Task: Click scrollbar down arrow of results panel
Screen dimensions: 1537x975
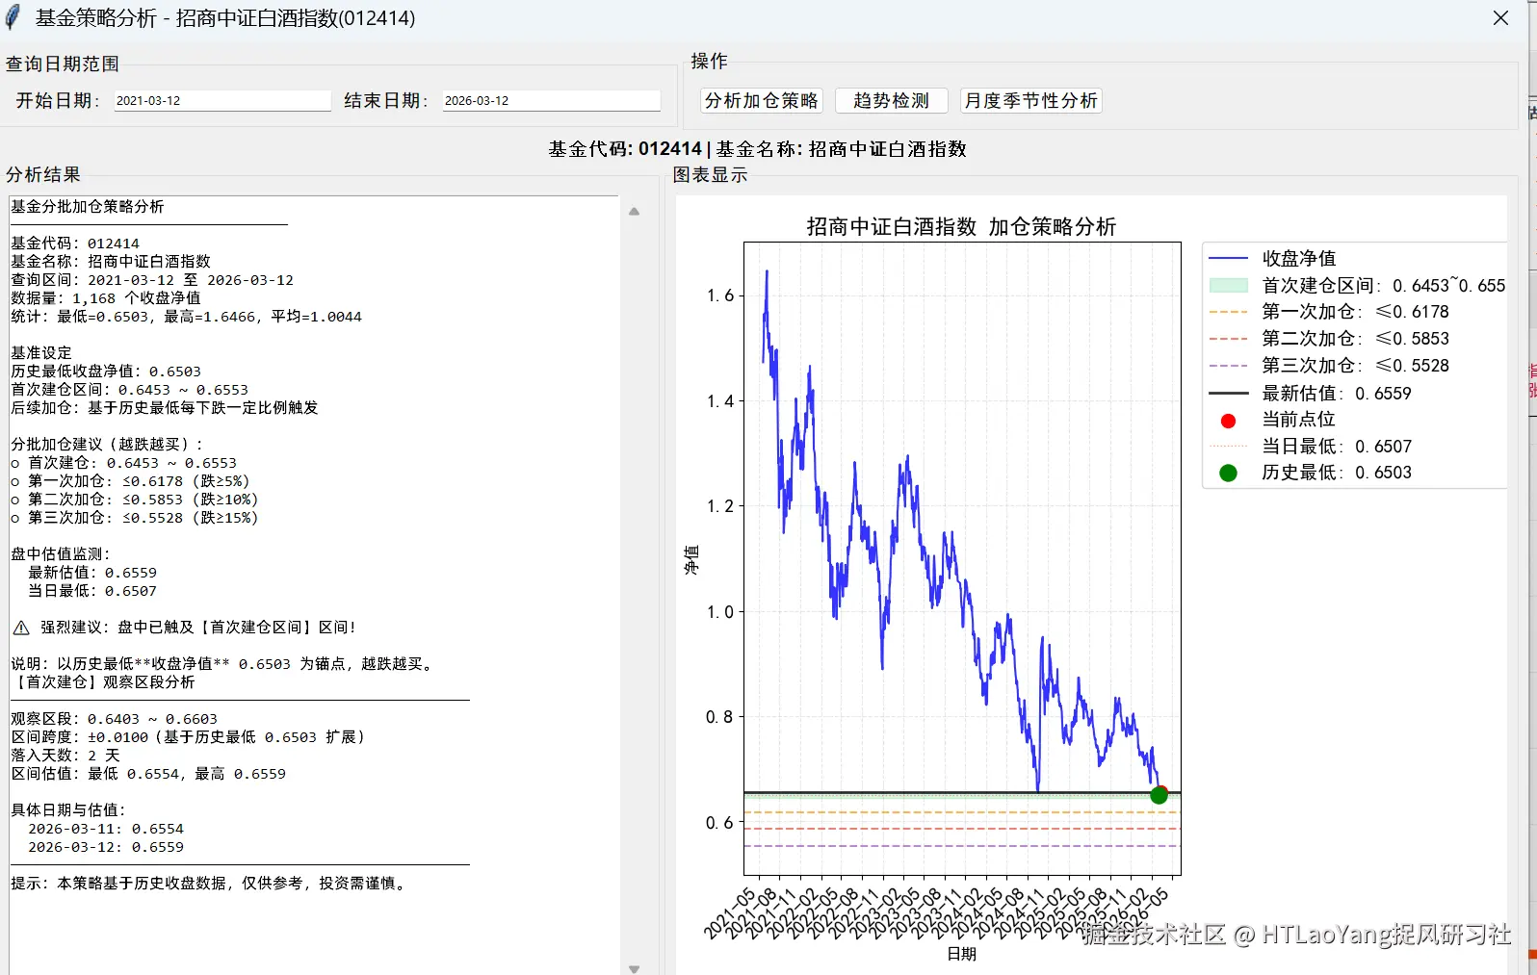Action: tap(634, 968)
